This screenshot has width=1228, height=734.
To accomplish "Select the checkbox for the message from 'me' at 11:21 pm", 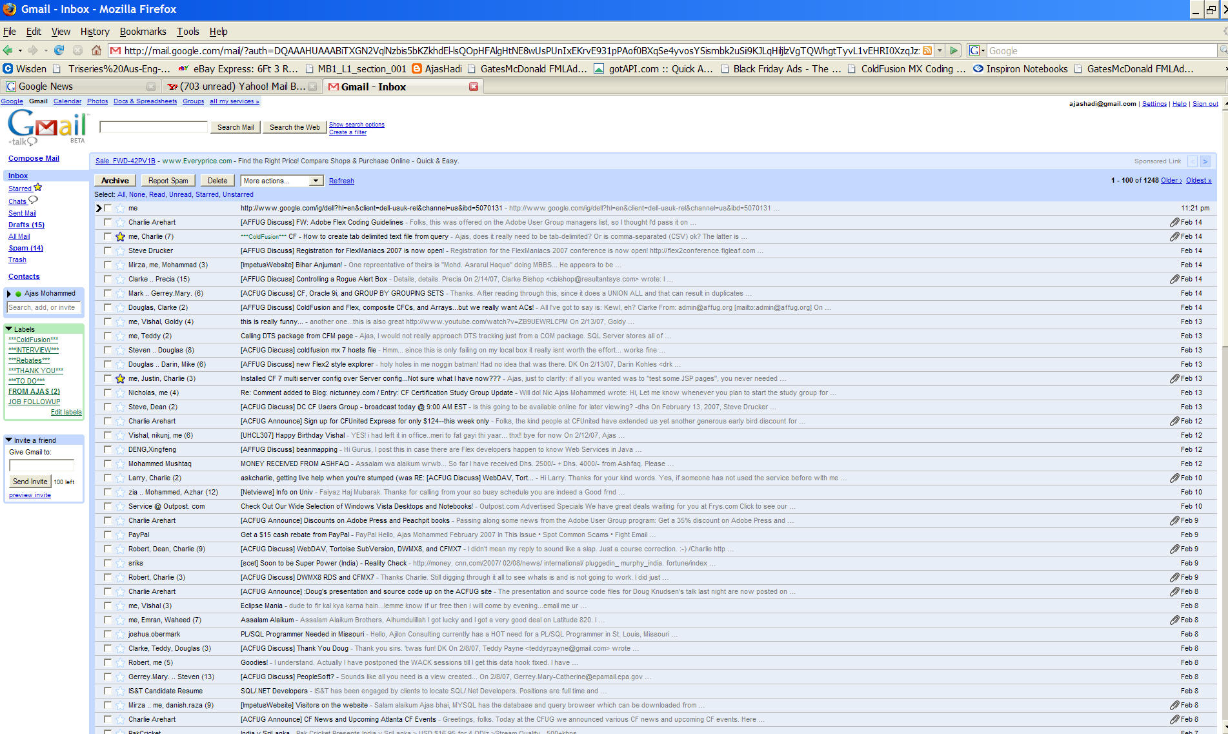I will [108, 208].
